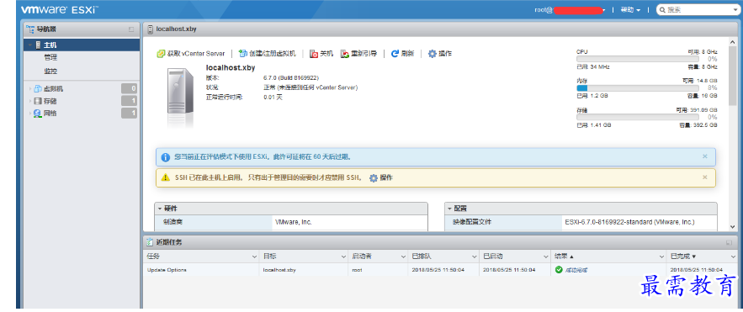Screen dimensions: 743x312
Task: Click the gear icon in SSH warning banner
Action: click(x=374, y=178)
